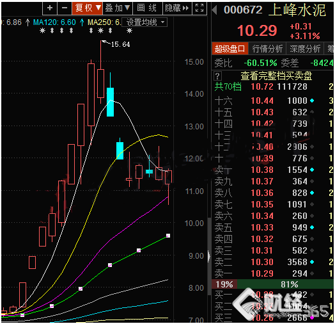Open the 叠加 overlay dropdown

[x=118, y=8]
